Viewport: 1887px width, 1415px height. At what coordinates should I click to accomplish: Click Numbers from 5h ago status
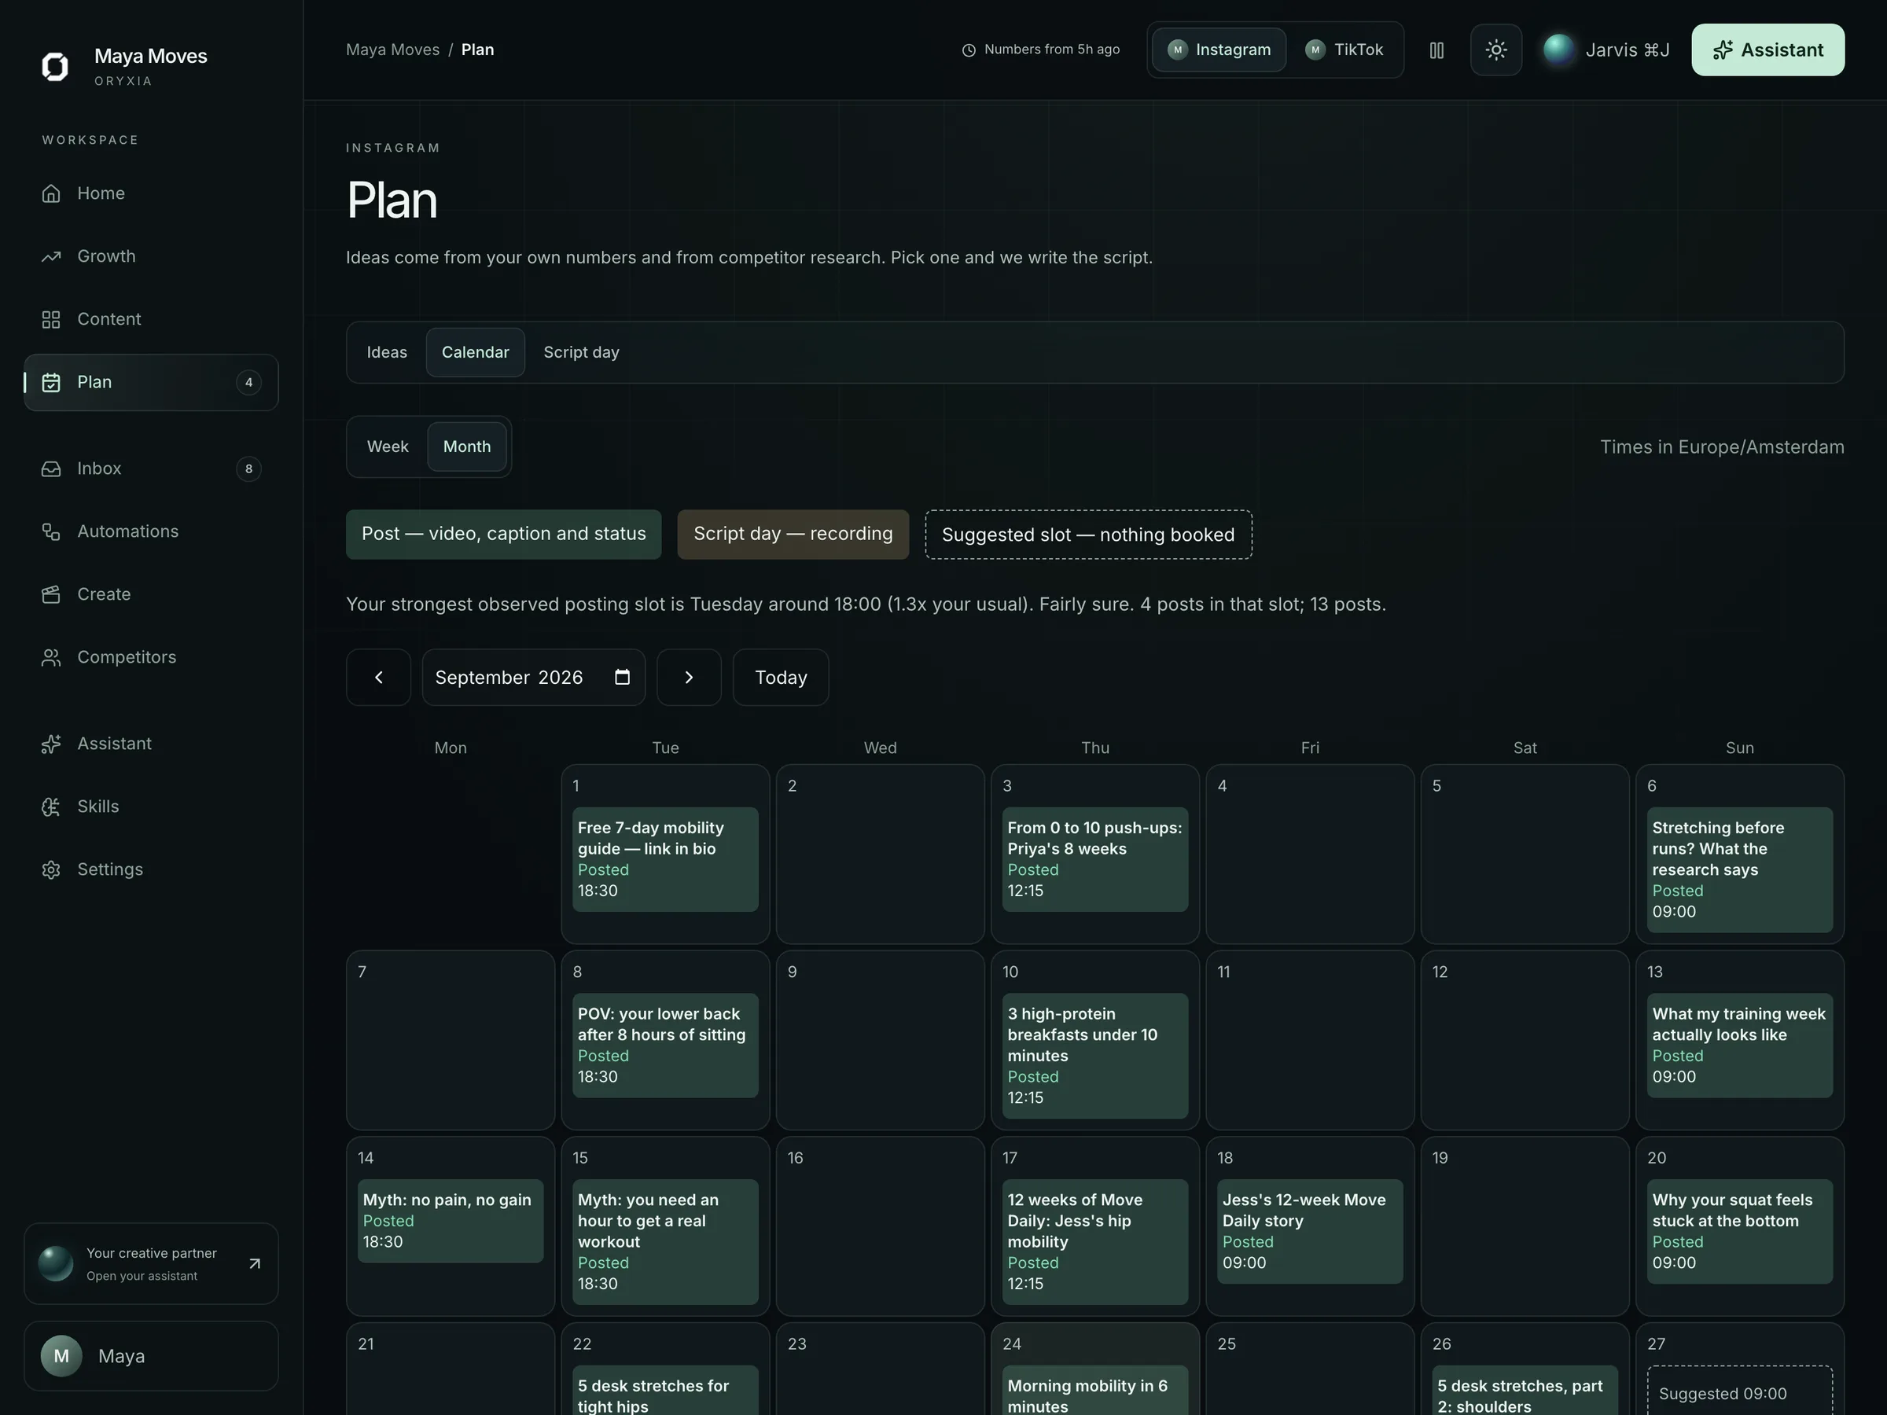click(1041, 50)
